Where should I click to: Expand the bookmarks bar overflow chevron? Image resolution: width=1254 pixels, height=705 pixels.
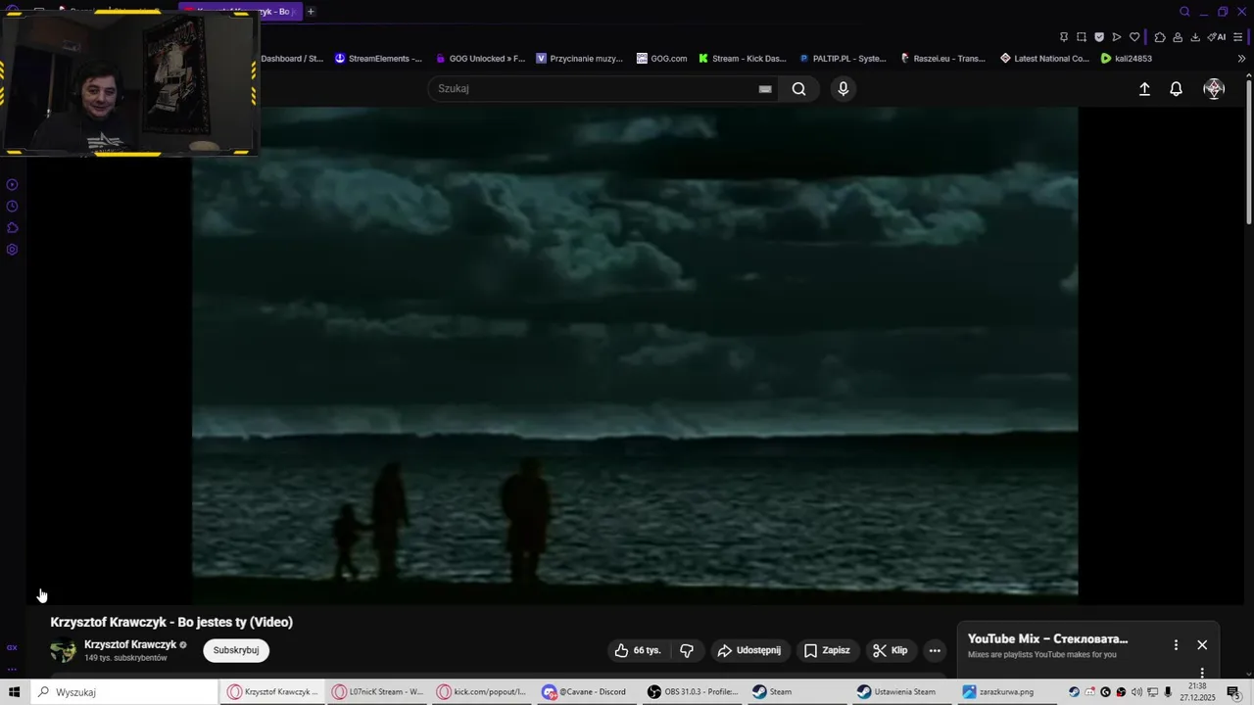click(x=1241, y=59)
